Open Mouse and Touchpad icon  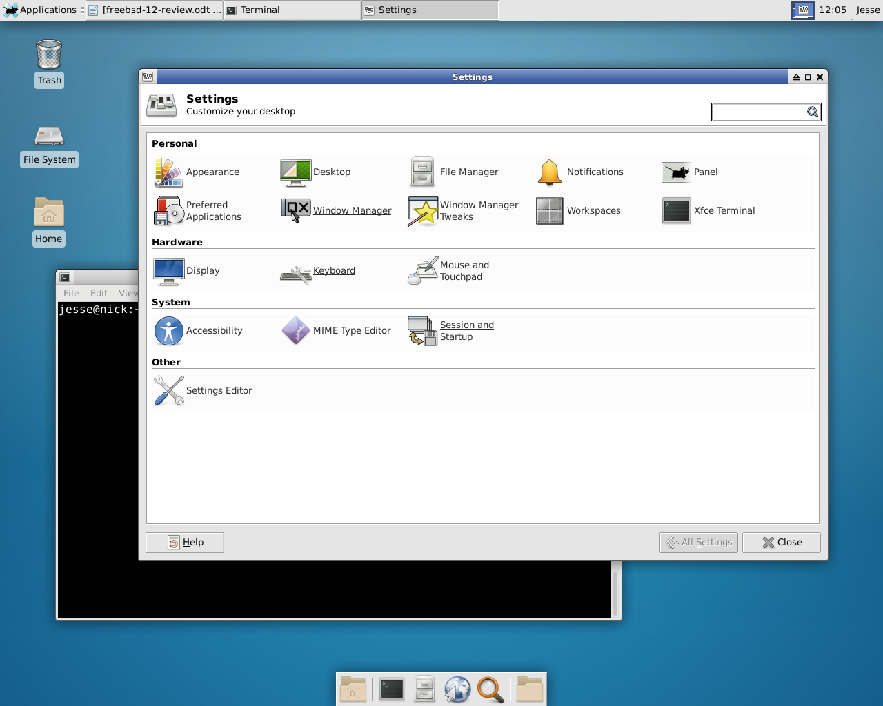coord(423,271)
